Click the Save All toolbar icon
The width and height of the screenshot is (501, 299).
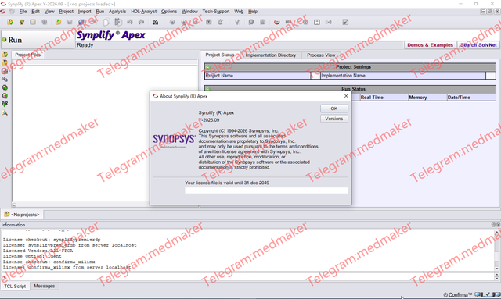(81, 22)
